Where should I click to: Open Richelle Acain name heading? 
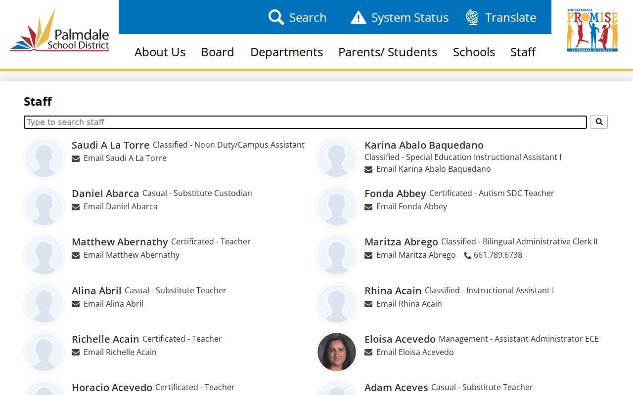click(x=105, y=339)
